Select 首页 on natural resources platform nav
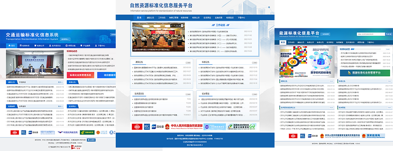393x151 pixels. point(139,18)
